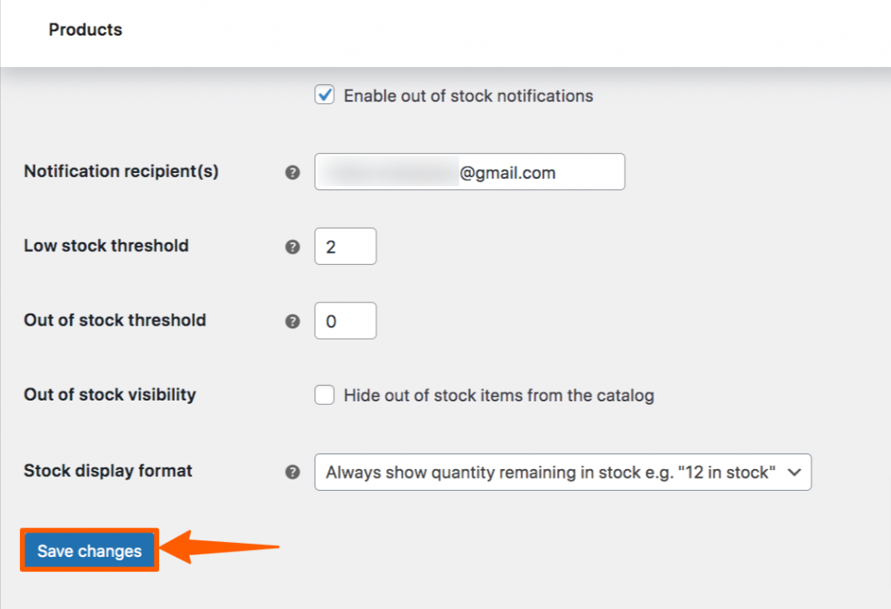The image size is (891, 609).
Task: Open the Stock display format dropdown
Action: point(563,473)
